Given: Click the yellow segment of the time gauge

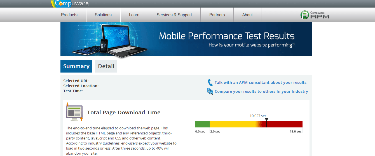Looking at the screenshot, I should pos(233,124).
